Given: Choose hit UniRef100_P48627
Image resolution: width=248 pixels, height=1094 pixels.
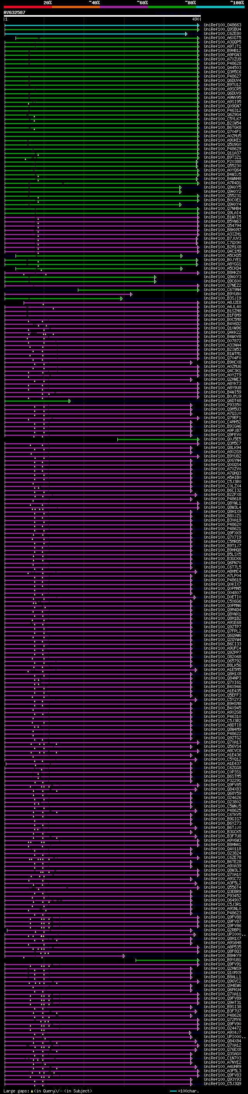Looking at the screenshot, I should point(222,76).
